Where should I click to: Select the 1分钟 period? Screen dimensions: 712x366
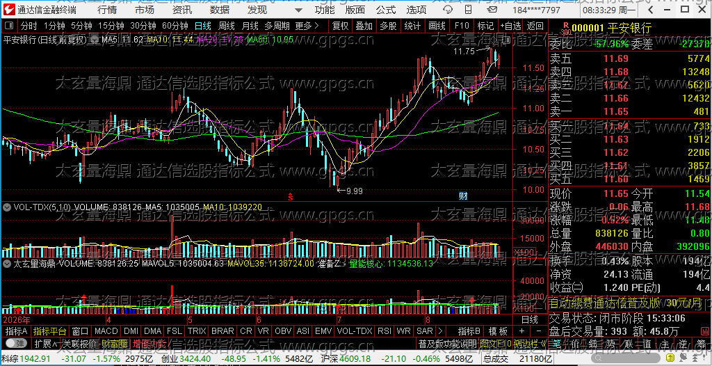tap(54, 26)
